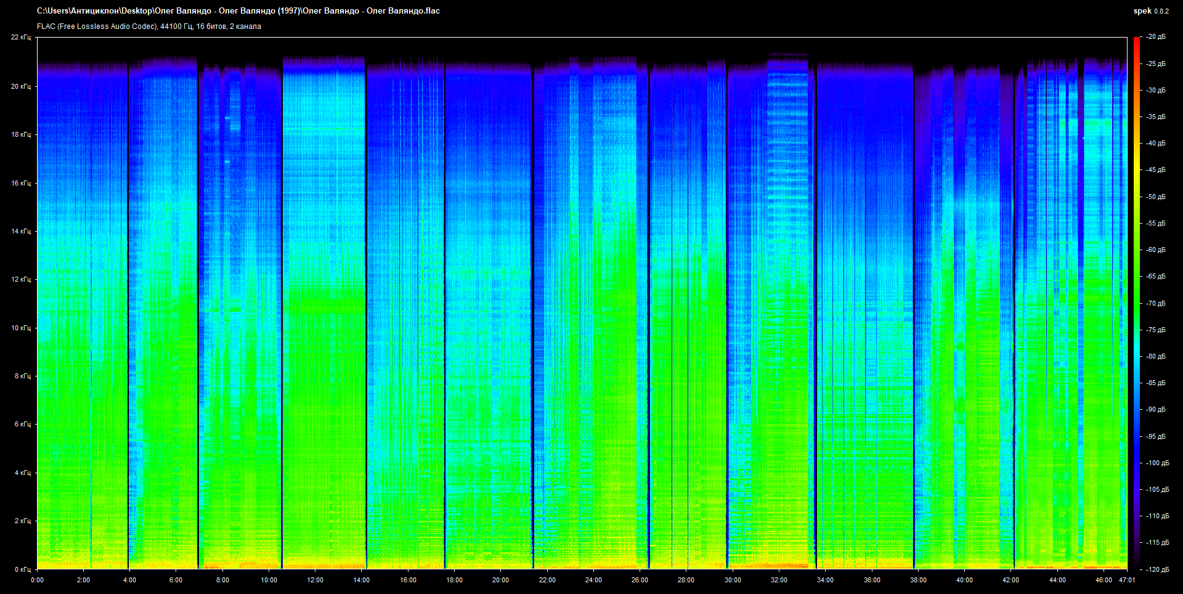Screen dimensions: 1183x594
Task: Click the -50 дБ level label
Action: 1155,197
